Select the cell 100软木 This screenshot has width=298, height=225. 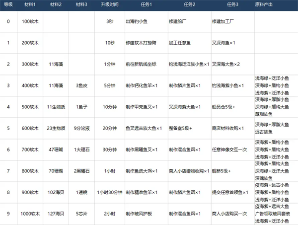(30, 21)
